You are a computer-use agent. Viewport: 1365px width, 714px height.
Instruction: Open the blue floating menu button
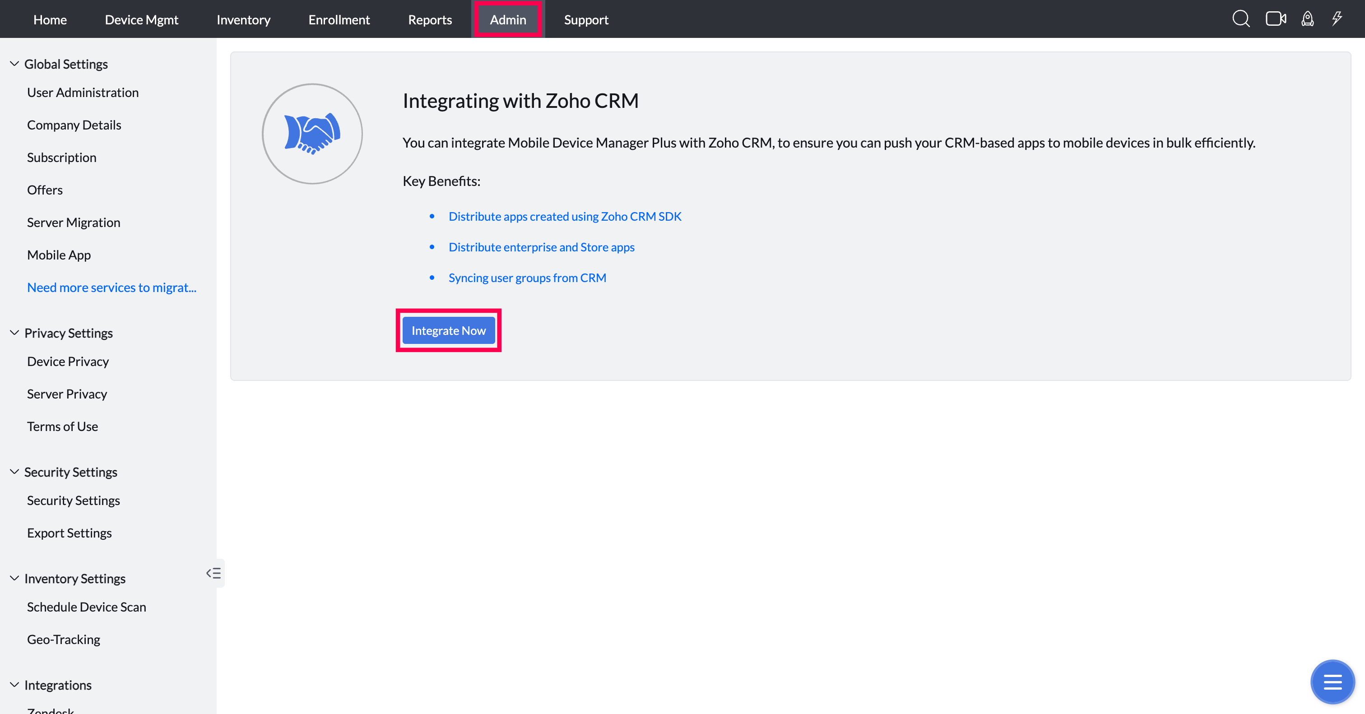[x=1332, y=682]
